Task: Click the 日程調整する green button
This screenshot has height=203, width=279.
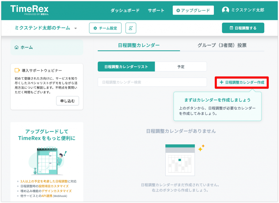Action: [243, 28]
